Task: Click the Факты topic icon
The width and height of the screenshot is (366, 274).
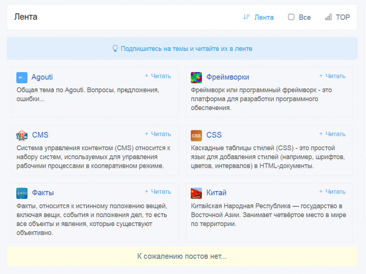Action: pos(22,192)
